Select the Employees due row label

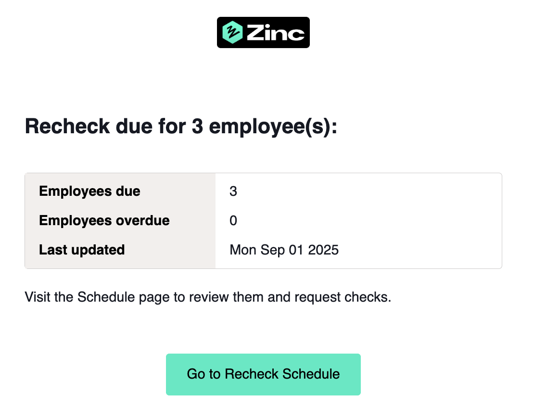coord(89,191)
